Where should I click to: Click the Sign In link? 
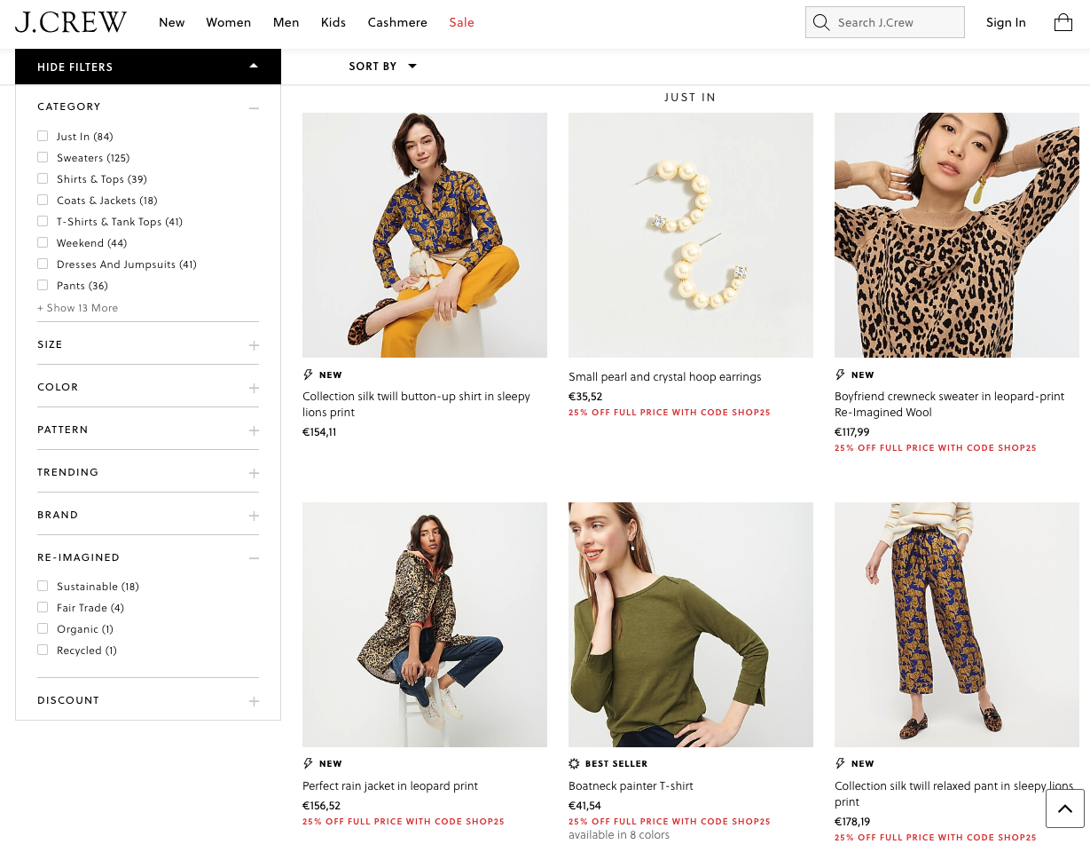[x=1006, y=22]
